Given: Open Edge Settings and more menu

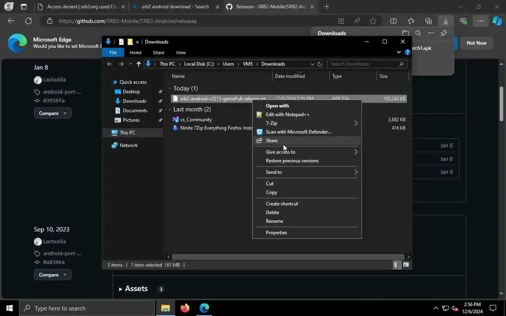Looking at the screenshot, I should [480, 21].
